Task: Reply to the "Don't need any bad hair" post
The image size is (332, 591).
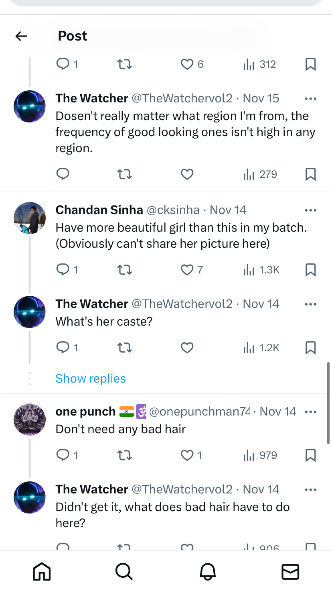Action: click(63, 455)
